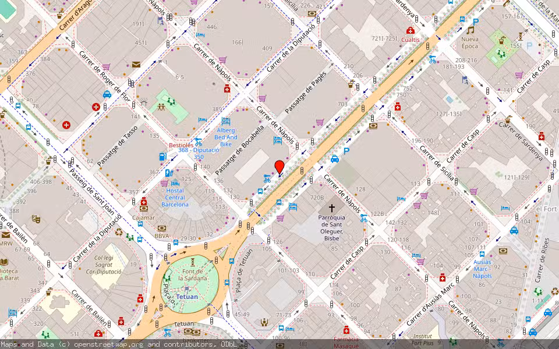Click the bed icon at Hostal Central Barcelona
The image size is (559, 349).
(175, 183)
